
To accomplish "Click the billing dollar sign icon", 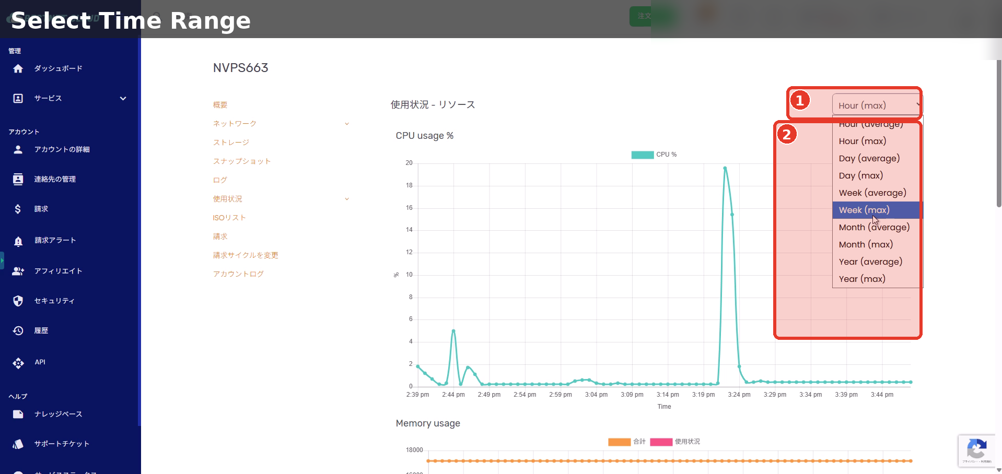I will (x=18, y=209).
